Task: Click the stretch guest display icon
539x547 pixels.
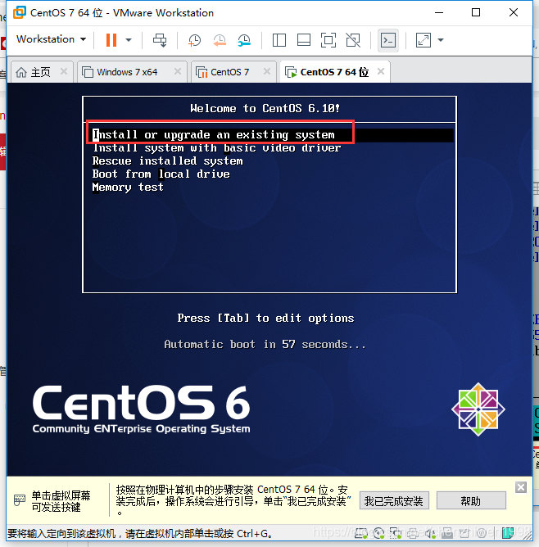Action: (x=423, y=40)
